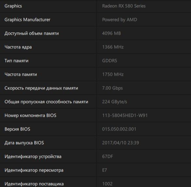Select the value 1002
The image size is (191, 187).
(x=107, y=184)
